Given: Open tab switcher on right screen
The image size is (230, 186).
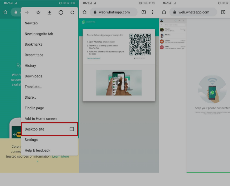Looking at the screenshot, I should (223, 12).
